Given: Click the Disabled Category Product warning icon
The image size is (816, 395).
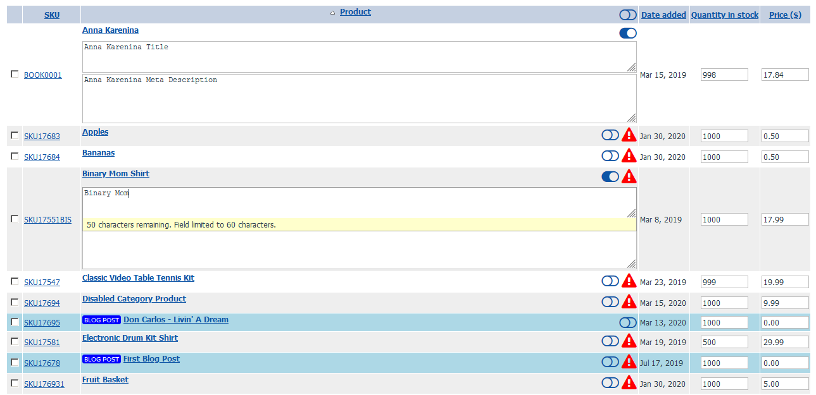Looking at the screenshot, I should click(x=629, y=301).
